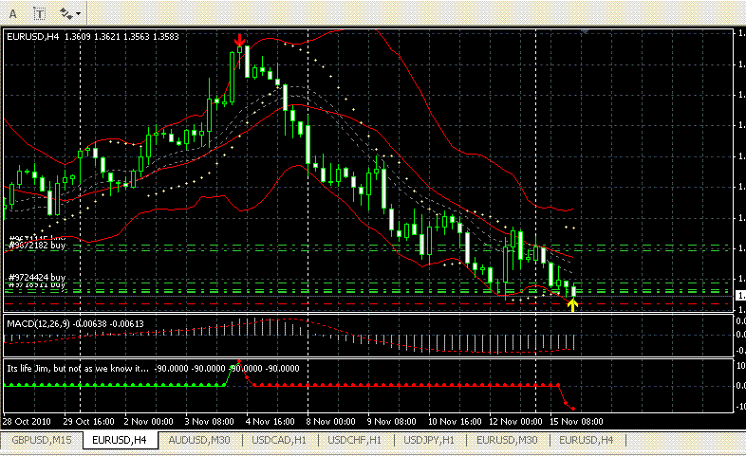Select the Text Label (T) tool
Screen dimensions: 746x456
tap(40, 14)
